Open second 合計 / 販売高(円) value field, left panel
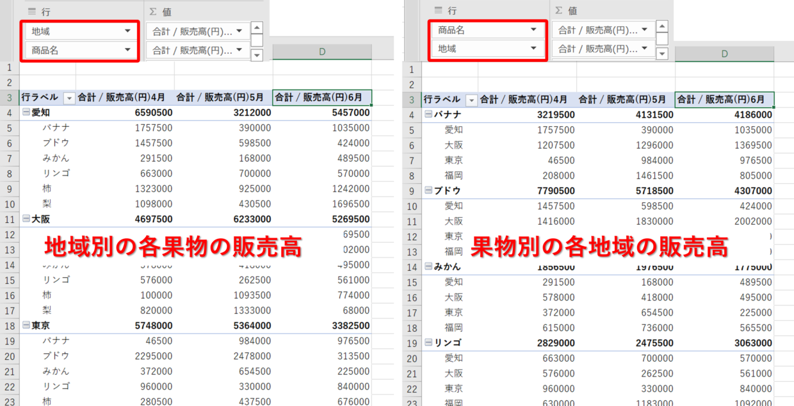This screenshot has width=794, height=406. (198, 50)
